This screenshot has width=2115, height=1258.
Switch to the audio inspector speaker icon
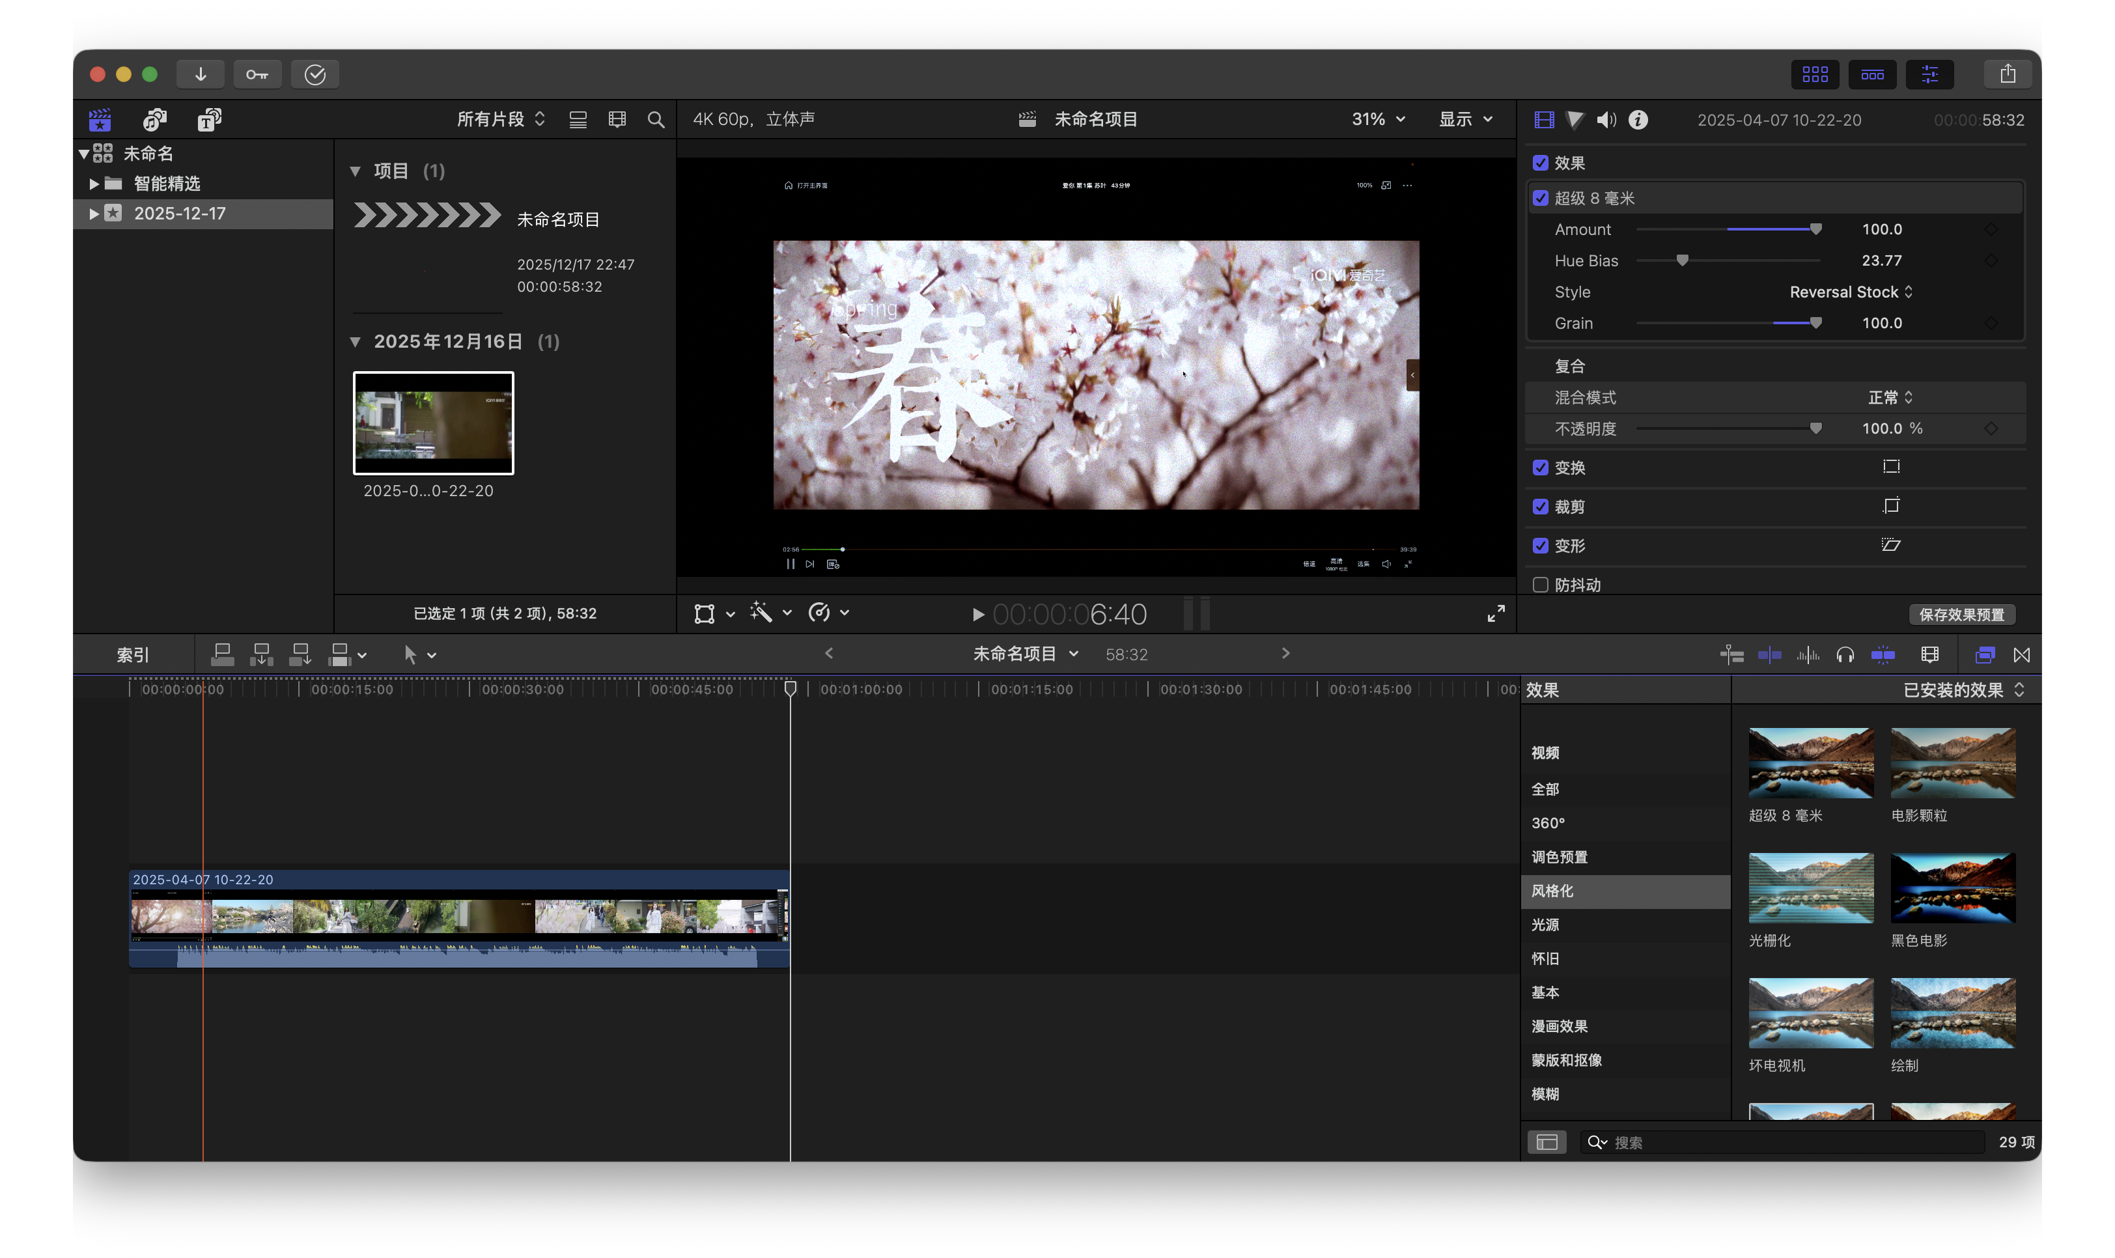[x=1606, y=120]
